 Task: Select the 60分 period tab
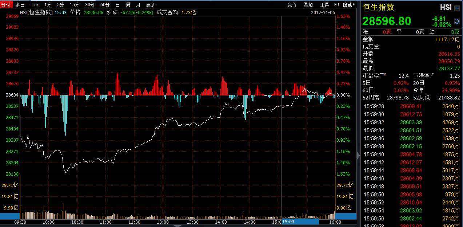[x=105, y=5]
